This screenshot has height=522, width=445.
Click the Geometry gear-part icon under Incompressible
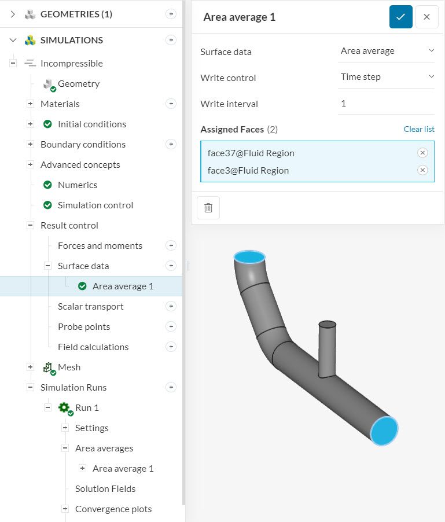point(48,83)
